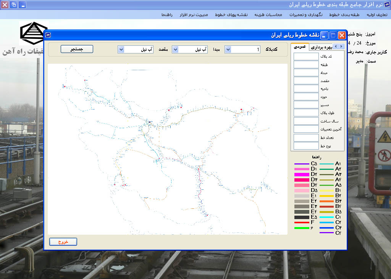Open the طبقه بندی خطوط menu

[344, 15]
